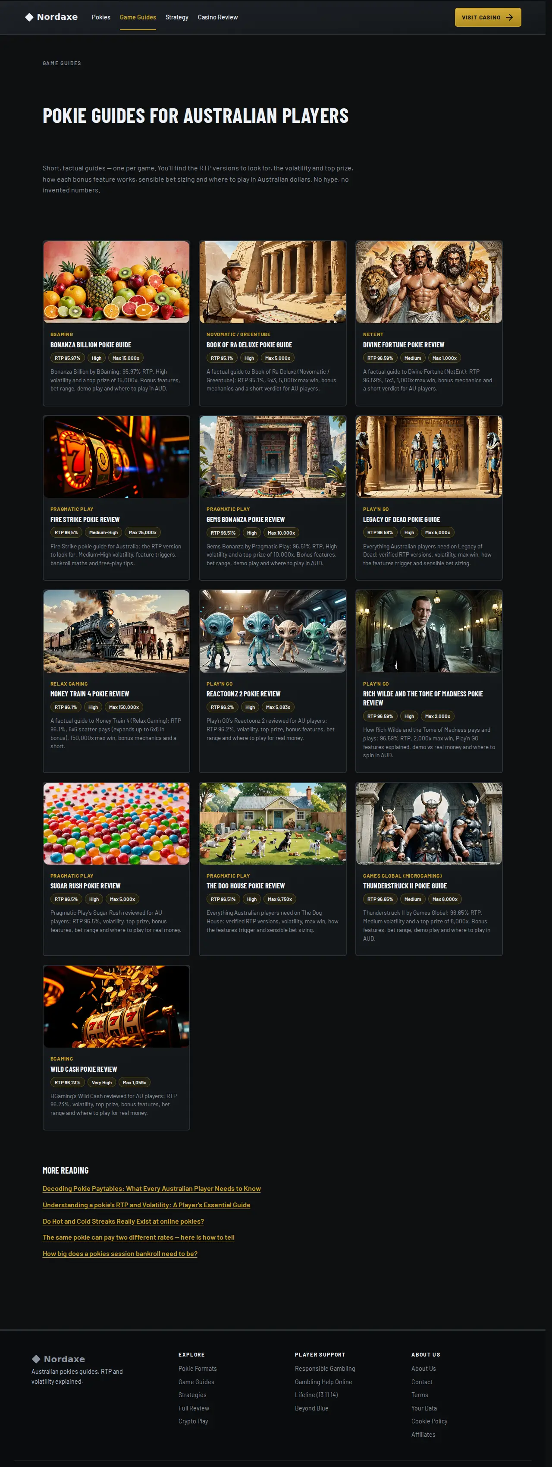
Task: Select the Game Guides nav tab
Action: [138, 17]
